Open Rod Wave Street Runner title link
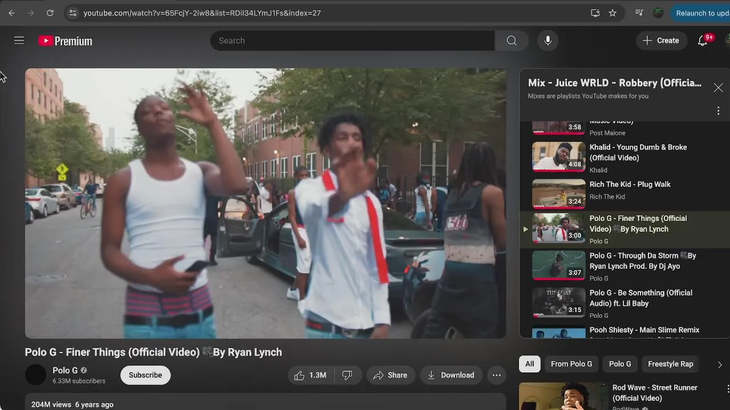This screenshot has width=730, height=410. pos(655,393)
